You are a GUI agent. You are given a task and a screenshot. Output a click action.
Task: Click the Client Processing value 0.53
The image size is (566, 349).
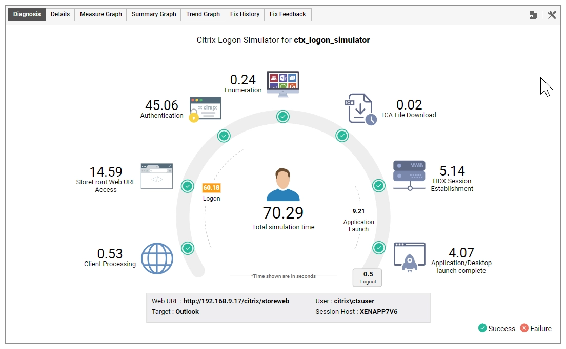tap(110, 253)
